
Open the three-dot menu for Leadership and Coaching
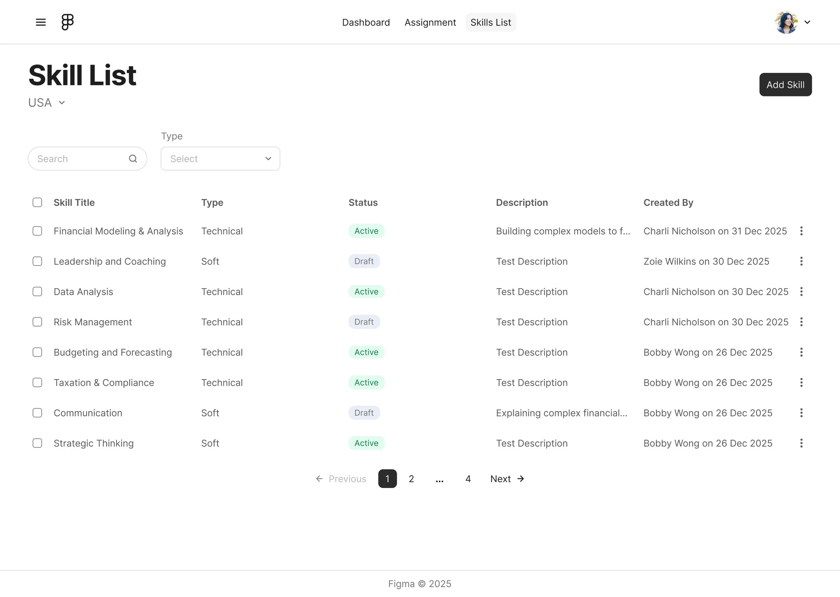(801, 261)
